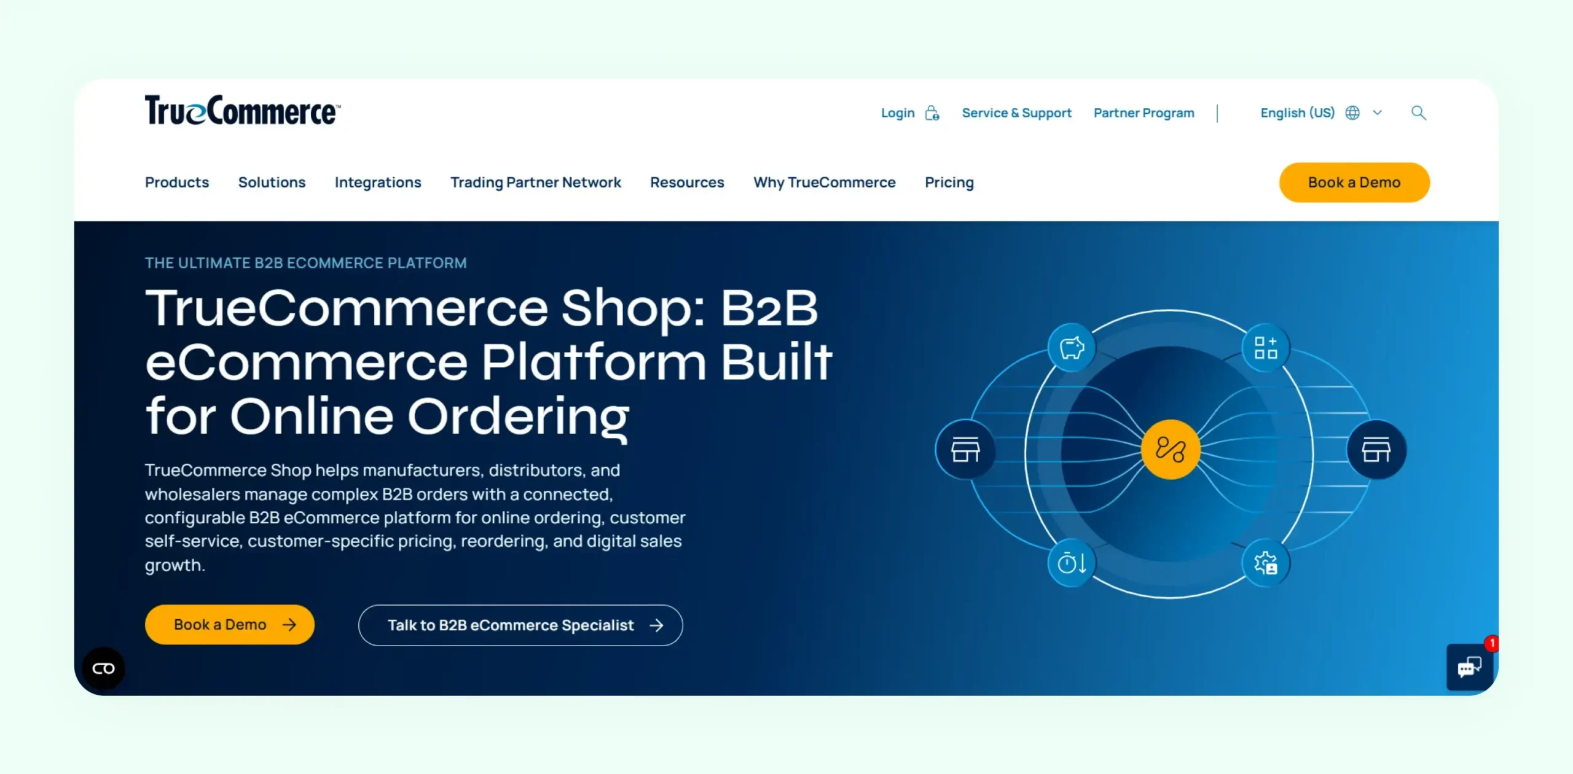Click the TrueCommerce logo
Viewport: 1573px width, 774px height.
click(243, 111)
